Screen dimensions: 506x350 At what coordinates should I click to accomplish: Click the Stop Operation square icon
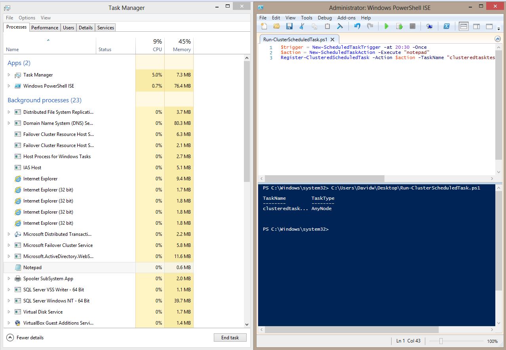(412, 27)
